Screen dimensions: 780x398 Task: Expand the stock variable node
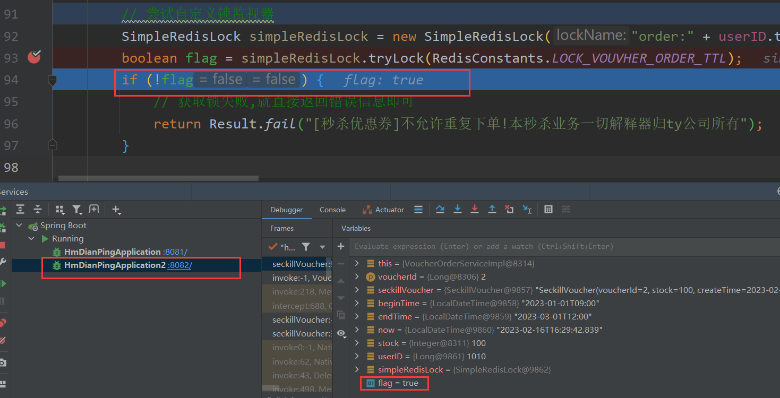point(357,343)
